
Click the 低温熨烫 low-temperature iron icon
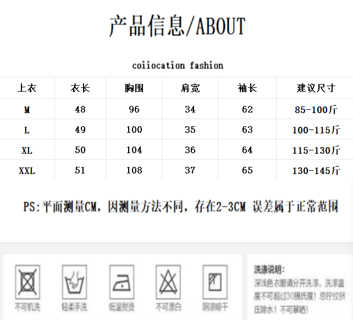[x=122, y=282]
